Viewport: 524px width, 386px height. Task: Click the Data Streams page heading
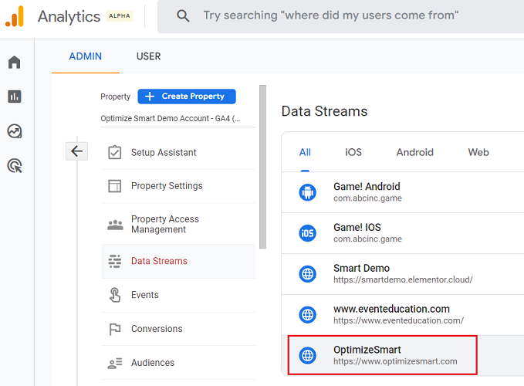tap(324, 111)
